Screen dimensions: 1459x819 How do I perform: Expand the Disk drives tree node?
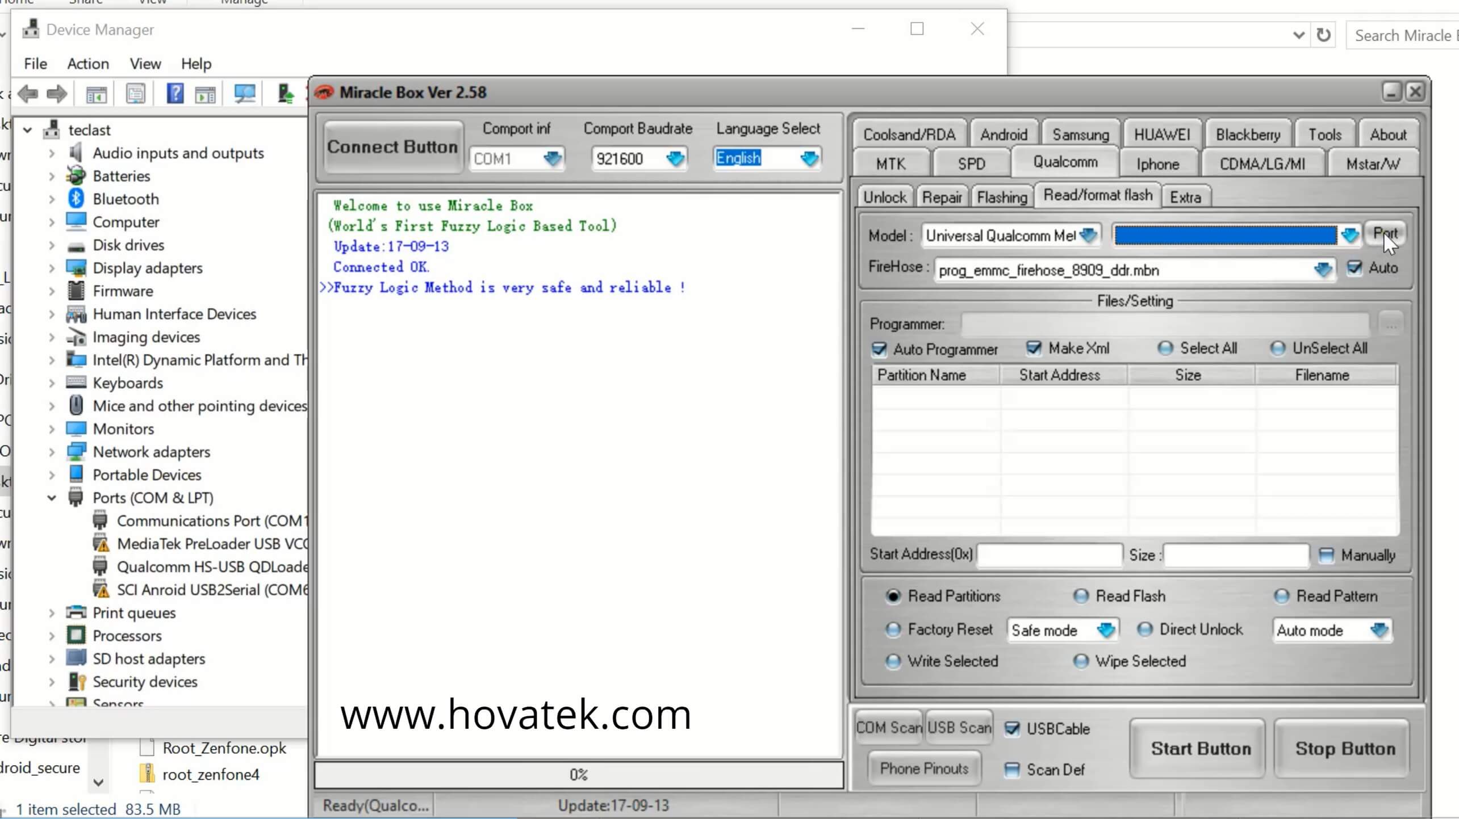click(52, 245)
